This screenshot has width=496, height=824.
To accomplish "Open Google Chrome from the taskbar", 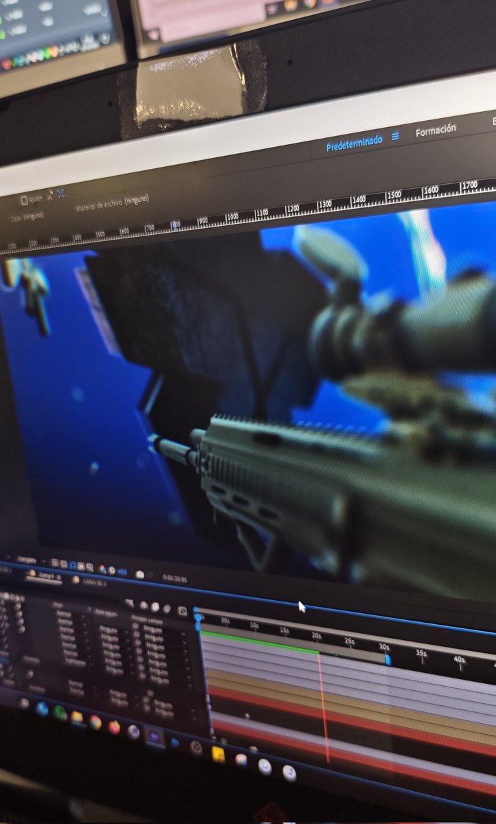I will (x=95, y=722).
